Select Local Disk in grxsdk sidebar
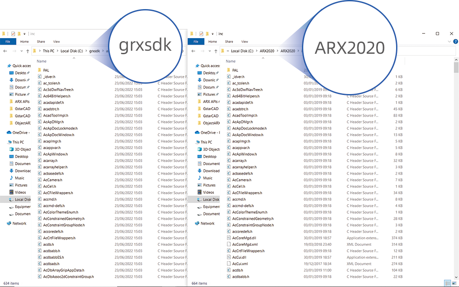The height and width of the screenshot is (287, 459). pyautogui.click(x=15, y=199)
